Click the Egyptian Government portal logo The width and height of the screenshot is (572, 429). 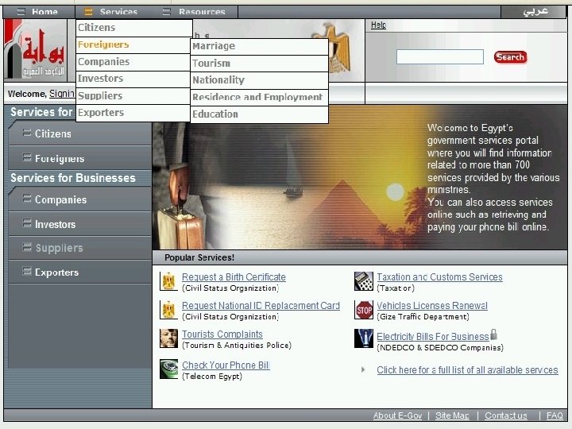click(36, 49)
